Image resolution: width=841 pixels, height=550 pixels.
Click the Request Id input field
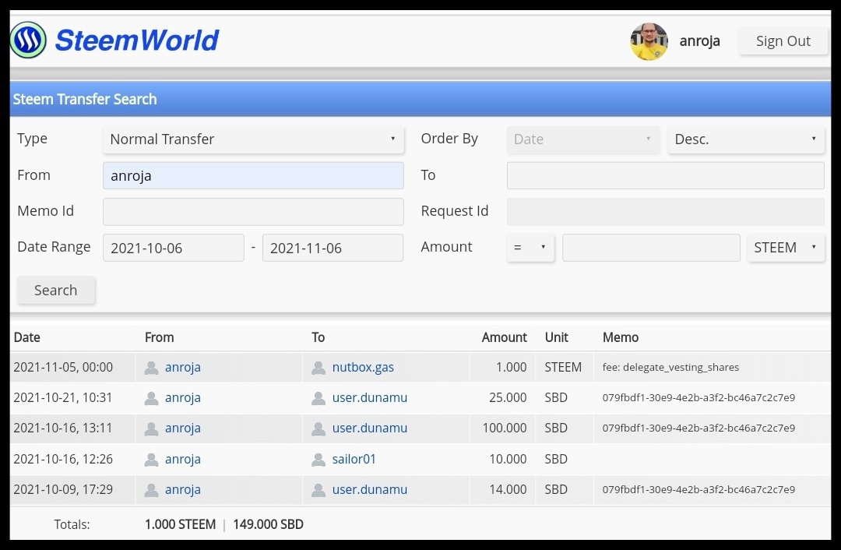coord(666,211)
